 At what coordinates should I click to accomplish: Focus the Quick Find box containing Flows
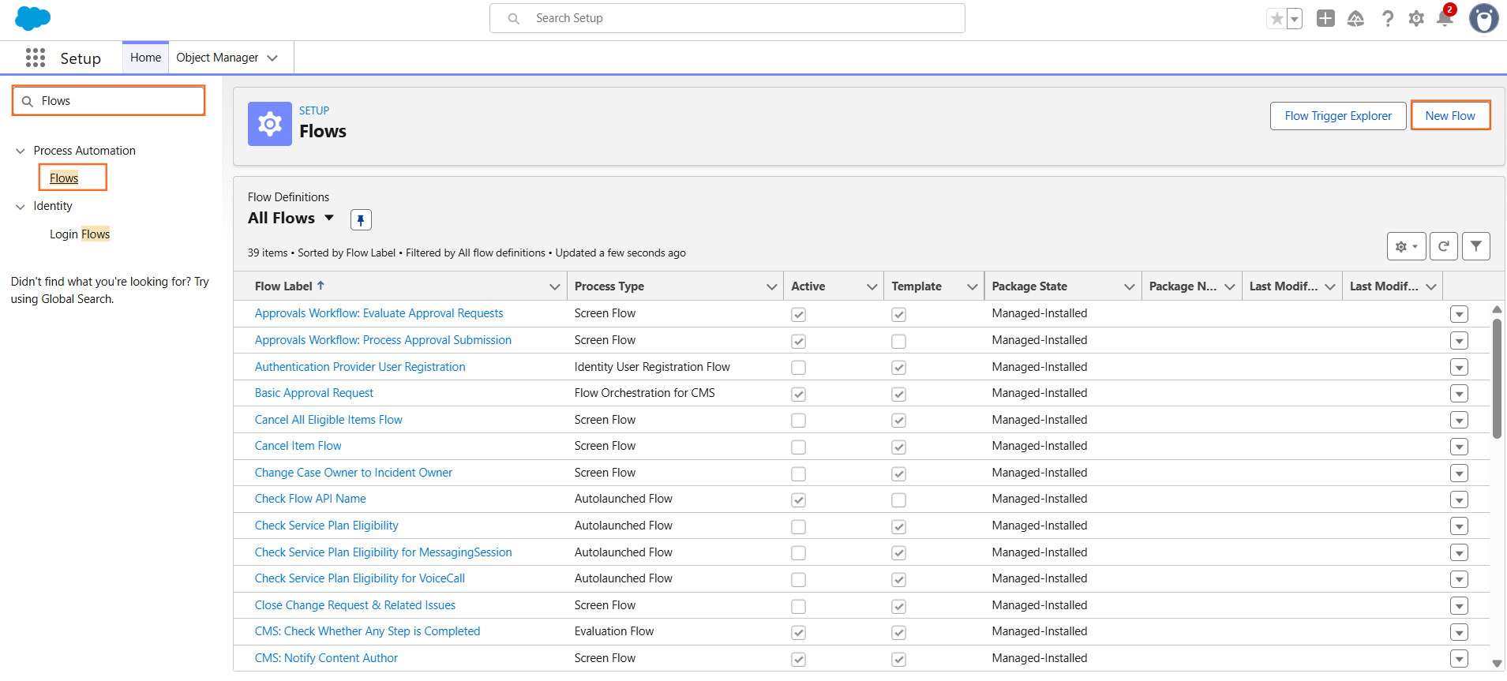click(109, 101)
